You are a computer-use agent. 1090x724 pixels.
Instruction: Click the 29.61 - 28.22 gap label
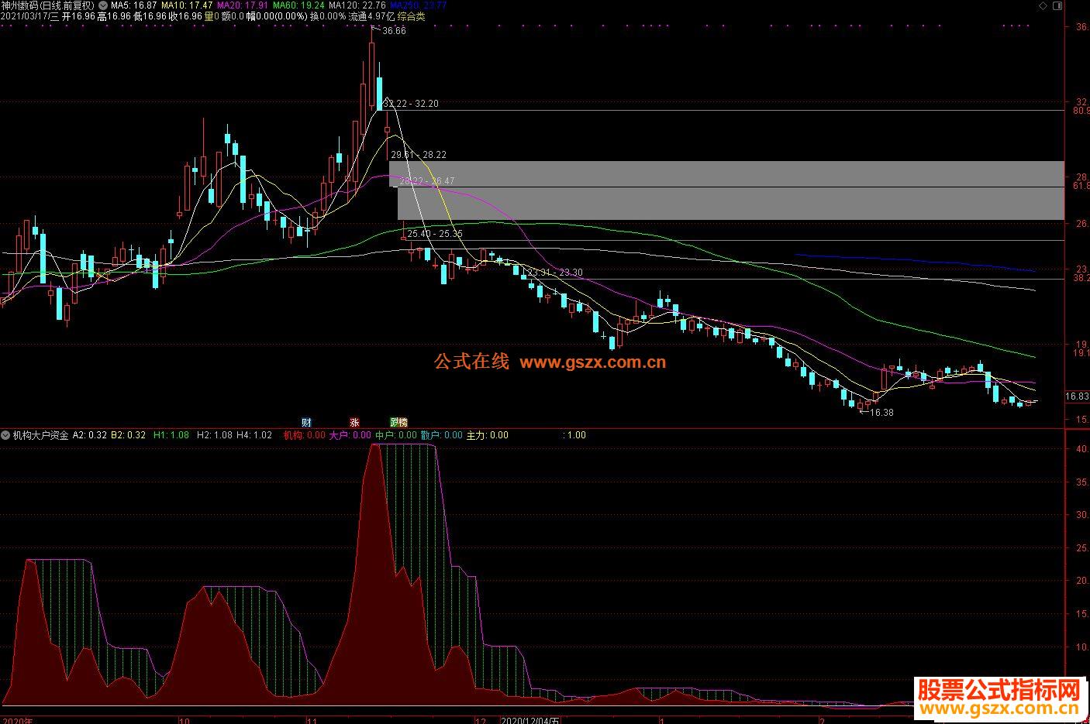point(419,155)
